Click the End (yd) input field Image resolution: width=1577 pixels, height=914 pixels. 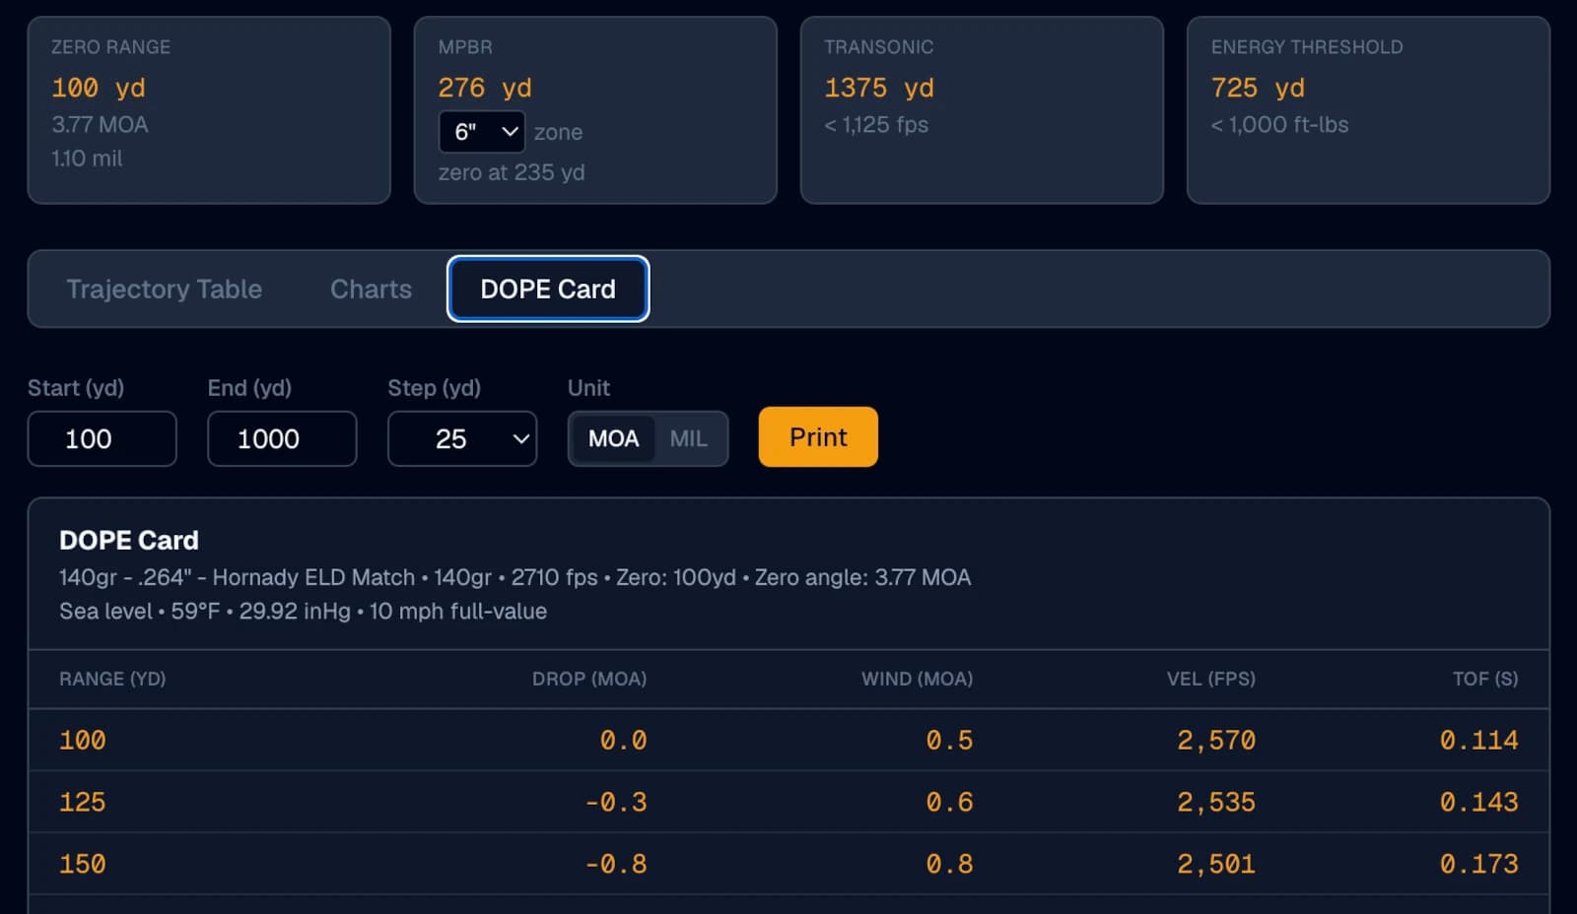(282, 438)
